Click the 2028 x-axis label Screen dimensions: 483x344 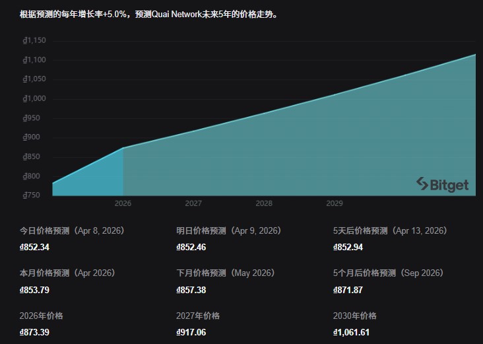click(264, 203)
